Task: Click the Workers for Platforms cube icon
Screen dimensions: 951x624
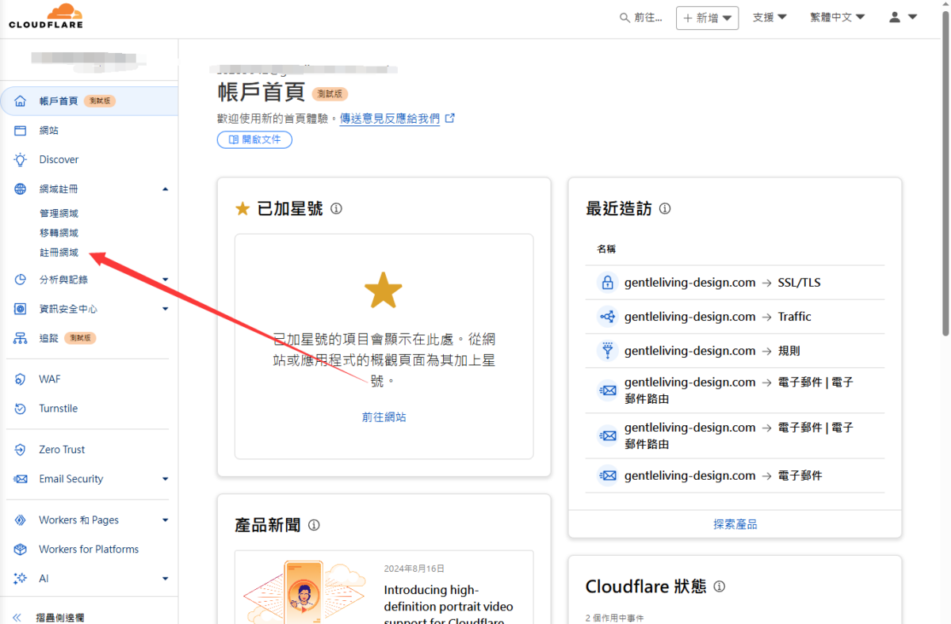Action: (21, 550)
